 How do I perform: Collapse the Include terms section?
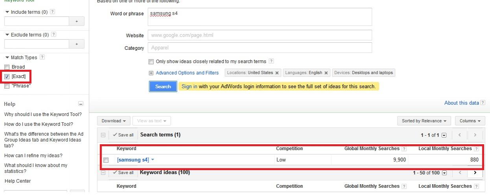pos(7,12)
